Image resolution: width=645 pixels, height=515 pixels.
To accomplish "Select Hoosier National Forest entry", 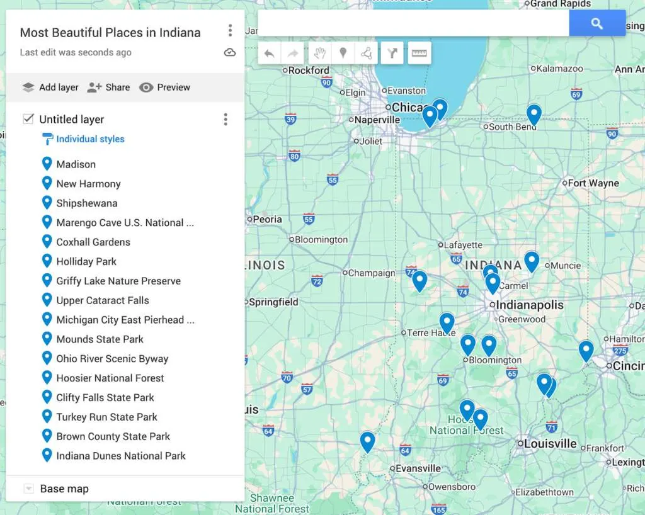I will [110, 378].
